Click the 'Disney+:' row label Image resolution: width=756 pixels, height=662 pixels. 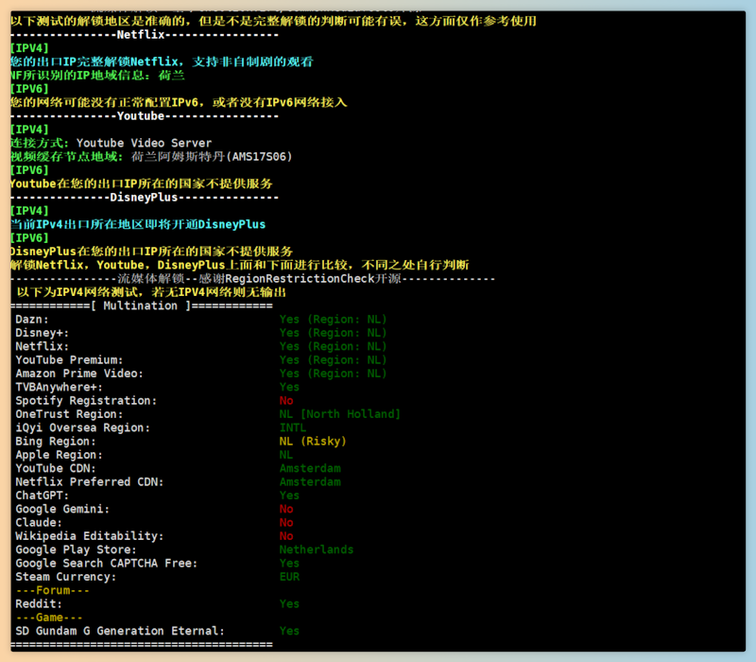click(x=42, y=333)
